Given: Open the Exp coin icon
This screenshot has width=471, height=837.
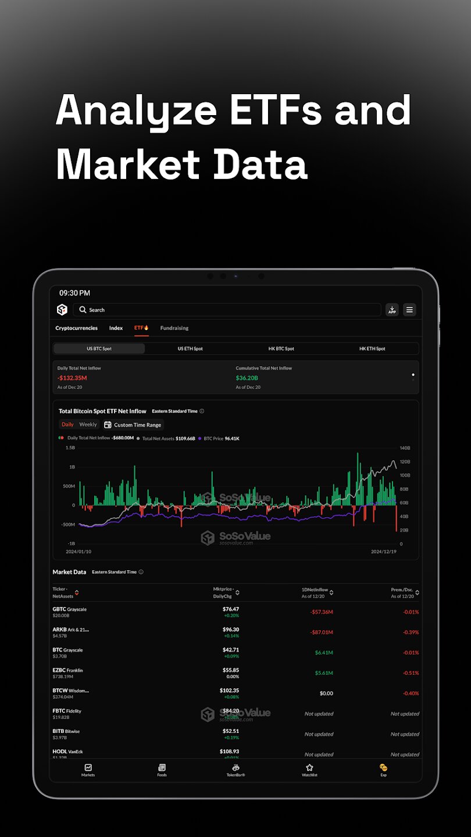Looking at the screenshot, I should pos(383,768).
